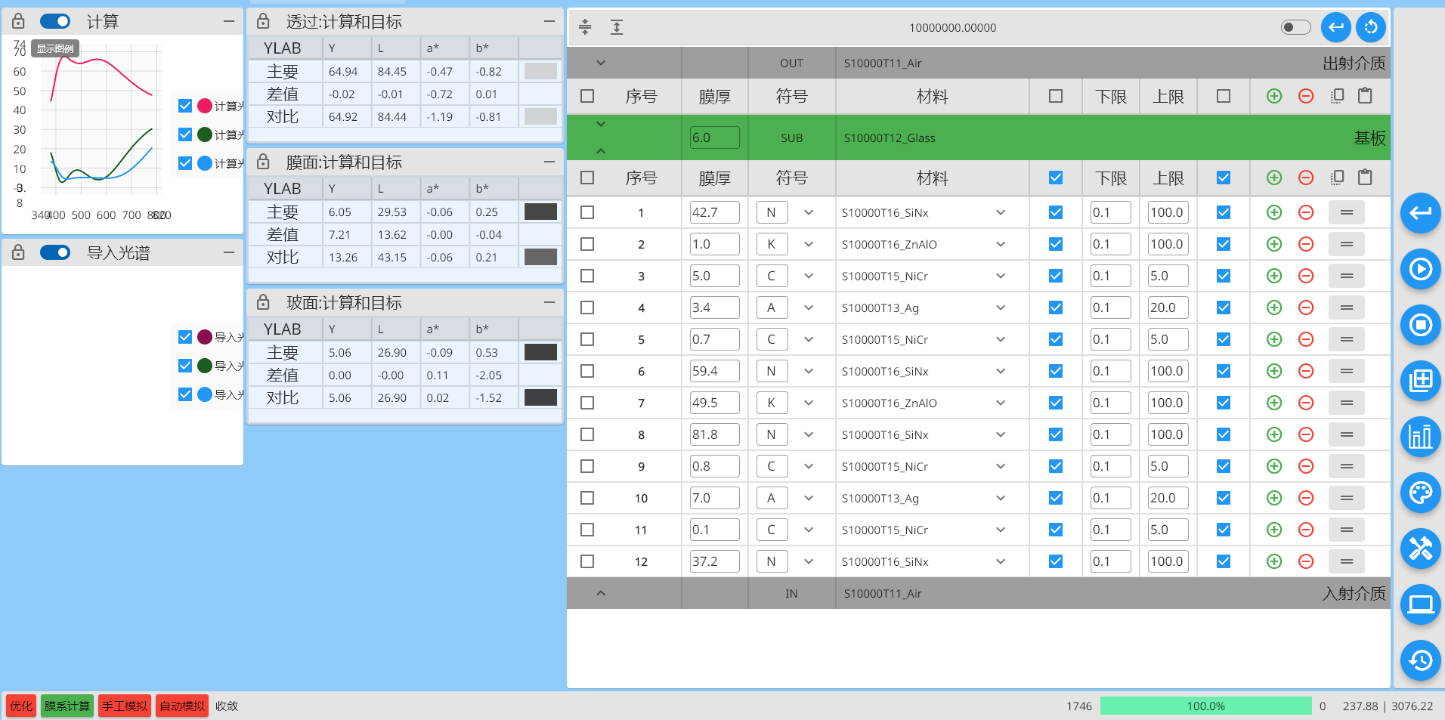Click the 自动模拟 button in bottom bar
Screen dimensions: 1445x720
[x=182, y=706]
